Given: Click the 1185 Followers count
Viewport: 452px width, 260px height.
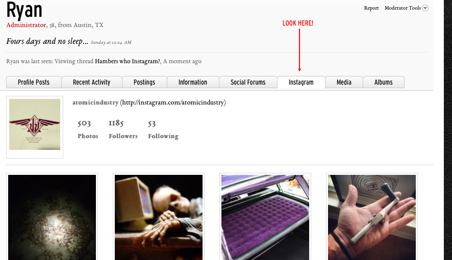Looking at the screenshot, I should click(123, 129).
